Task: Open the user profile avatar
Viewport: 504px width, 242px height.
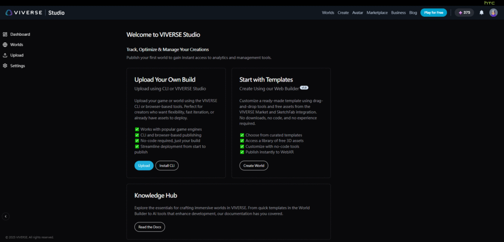Action: click(493, 13)
